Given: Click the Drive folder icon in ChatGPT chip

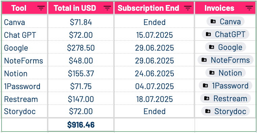Looking at the screenshot, I should pyautogui.click(x=208, y=34).
